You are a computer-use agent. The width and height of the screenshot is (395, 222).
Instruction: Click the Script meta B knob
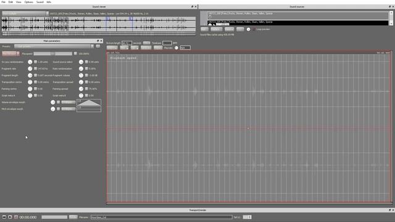pyautogui.click(x=81, y=96)
